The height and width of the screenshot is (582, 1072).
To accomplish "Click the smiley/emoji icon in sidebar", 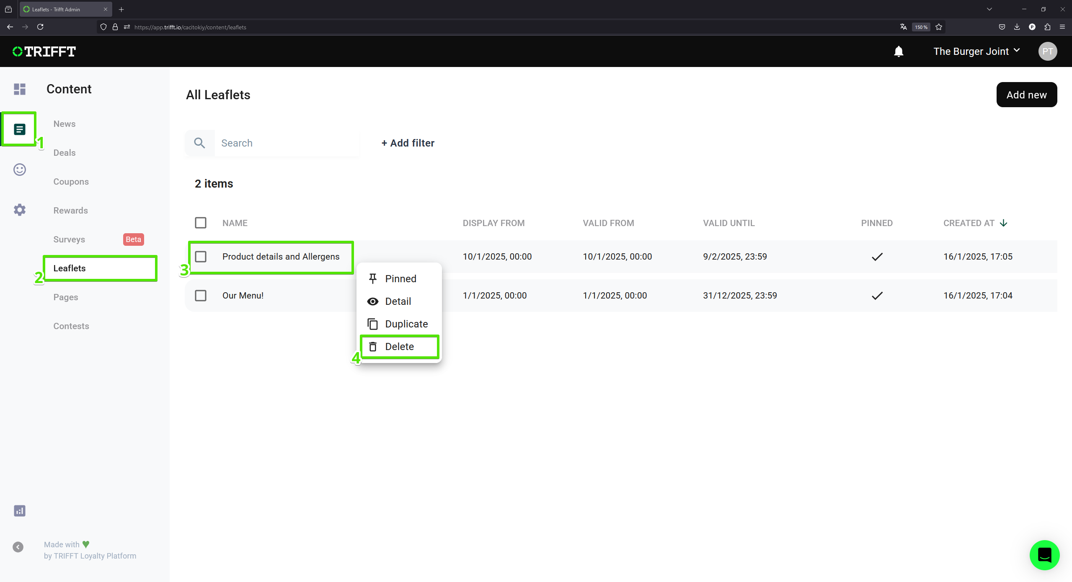I will [x=19, y=169].
